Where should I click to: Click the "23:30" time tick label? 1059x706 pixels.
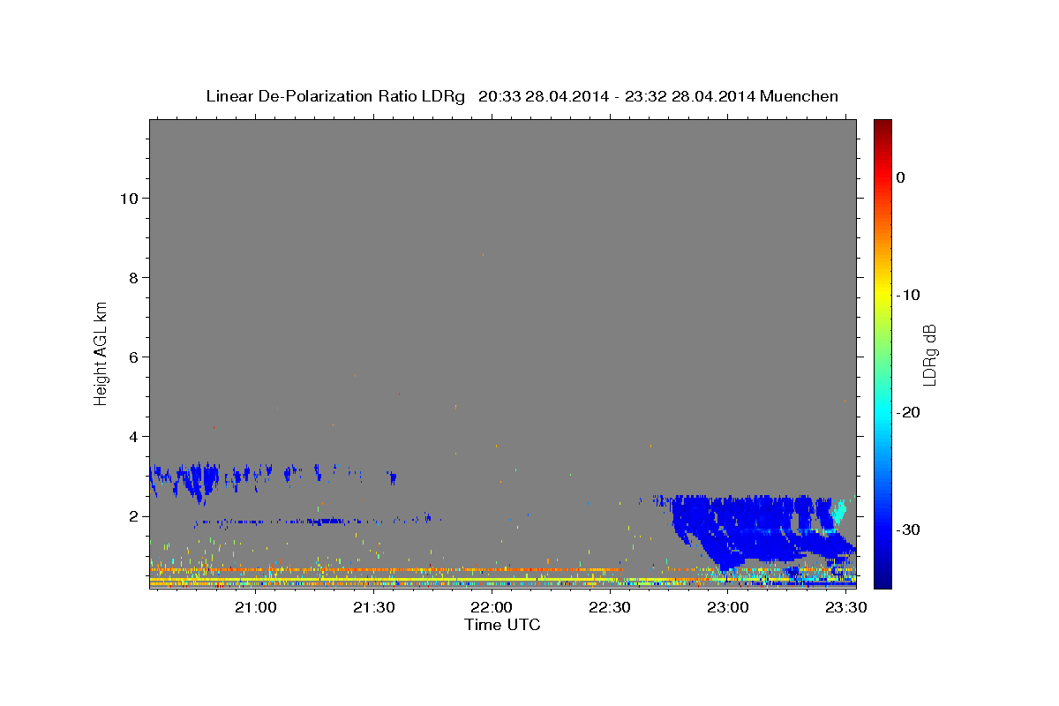pyautogui.click(x=845, y=608)
